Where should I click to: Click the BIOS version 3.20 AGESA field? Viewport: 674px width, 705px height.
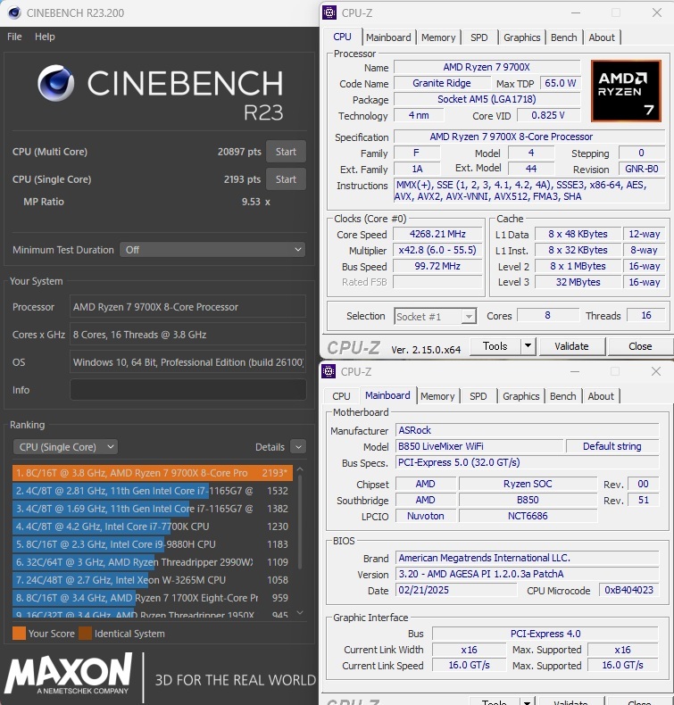point(527,574)
